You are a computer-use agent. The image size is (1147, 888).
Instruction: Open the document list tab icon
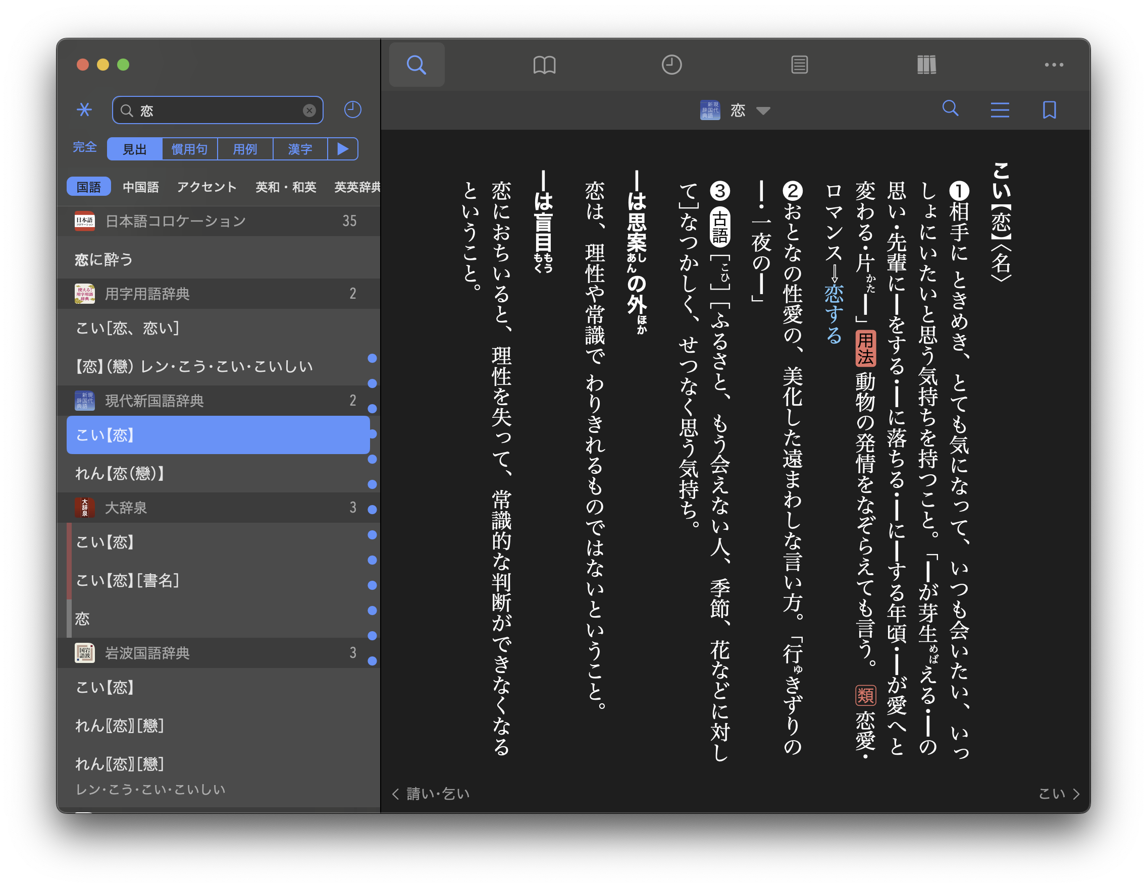[799, 65]
